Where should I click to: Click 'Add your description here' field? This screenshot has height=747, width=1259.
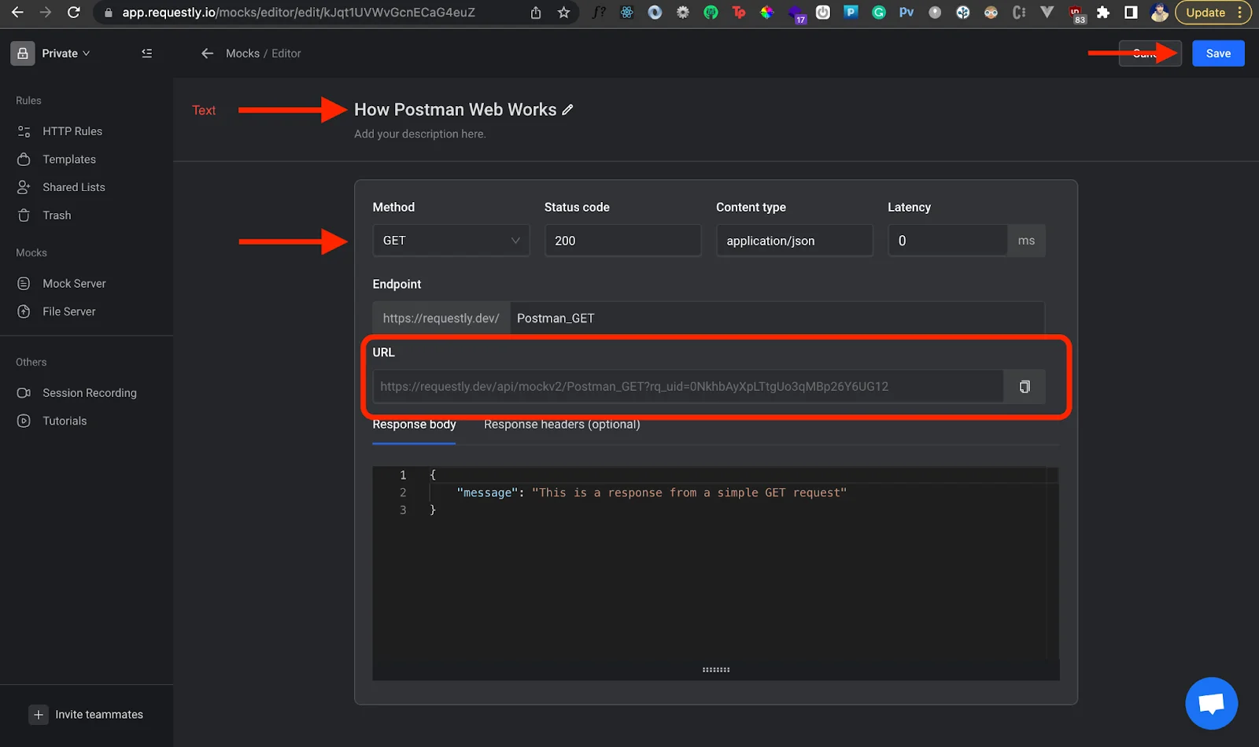419,134
